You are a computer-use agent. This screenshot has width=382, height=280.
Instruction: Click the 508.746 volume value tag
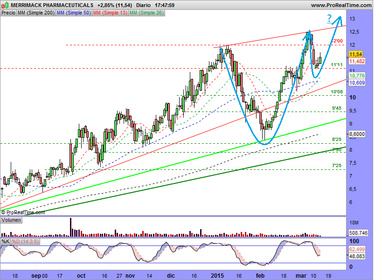click(x=358, y=233)
